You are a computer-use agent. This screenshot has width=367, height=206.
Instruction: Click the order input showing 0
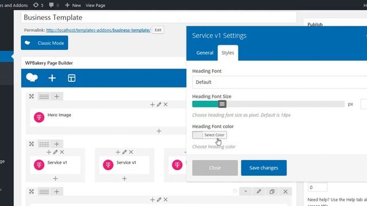click(317, 187)
